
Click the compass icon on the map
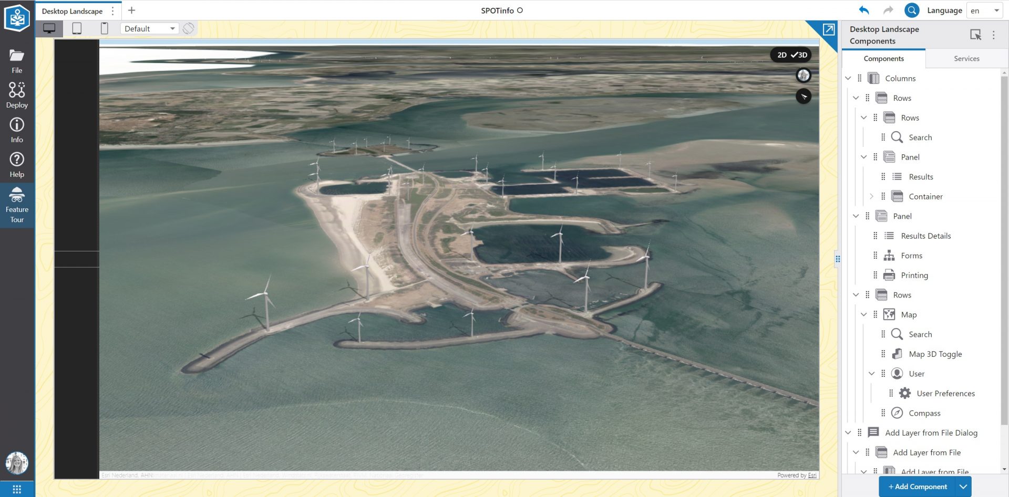[804, 76]
